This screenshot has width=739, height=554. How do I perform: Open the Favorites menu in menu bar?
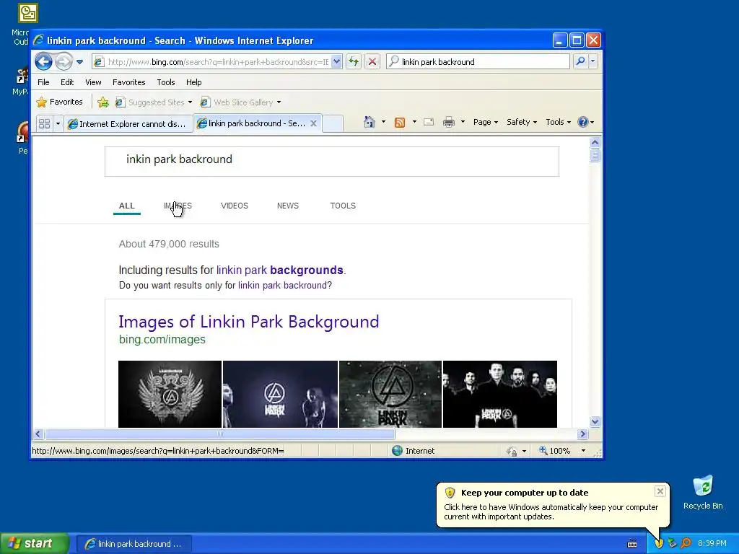pyautogui.click(x=128, y=82)
